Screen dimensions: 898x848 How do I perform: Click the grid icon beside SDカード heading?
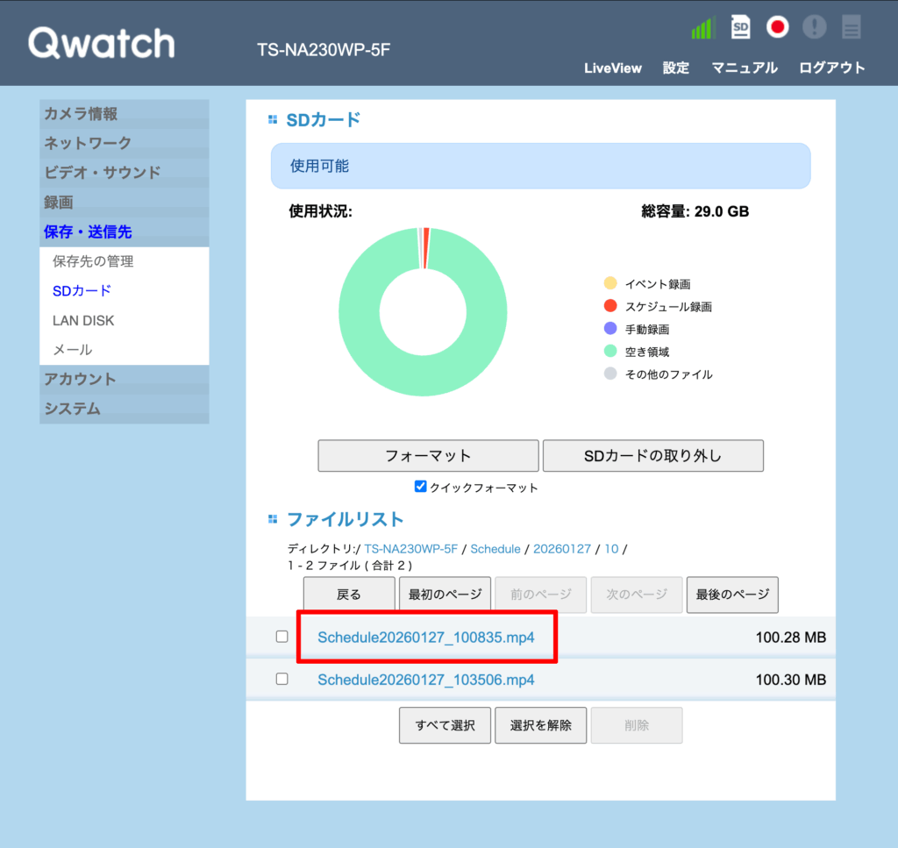pos(273,120)
